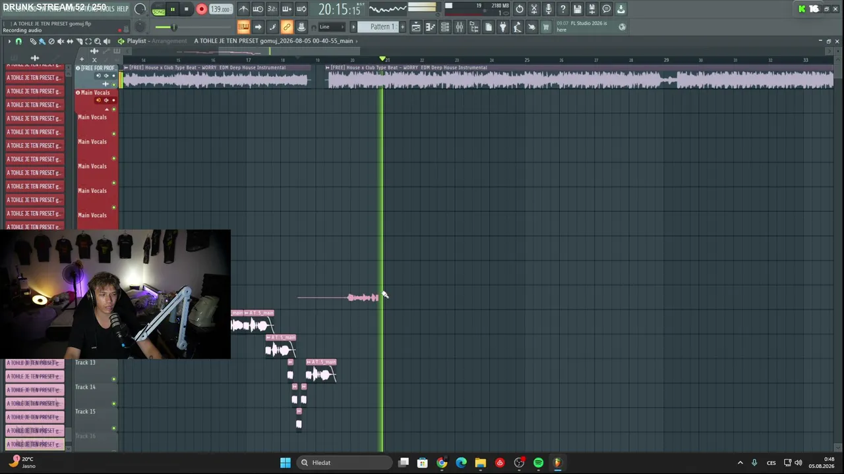This screenshot has height=474, width=844.
Task: Open the HELP menu
Action: (123, 9)
